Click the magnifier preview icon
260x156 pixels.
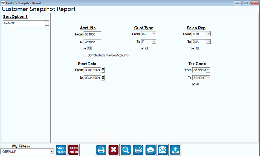point(126,150)
